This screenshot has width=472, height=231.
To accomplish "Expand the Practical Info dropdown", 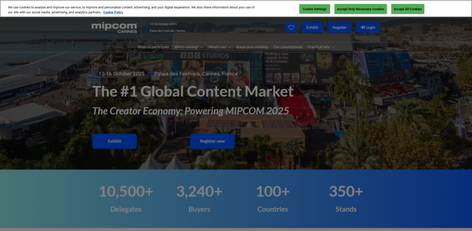I will point(321,47).
